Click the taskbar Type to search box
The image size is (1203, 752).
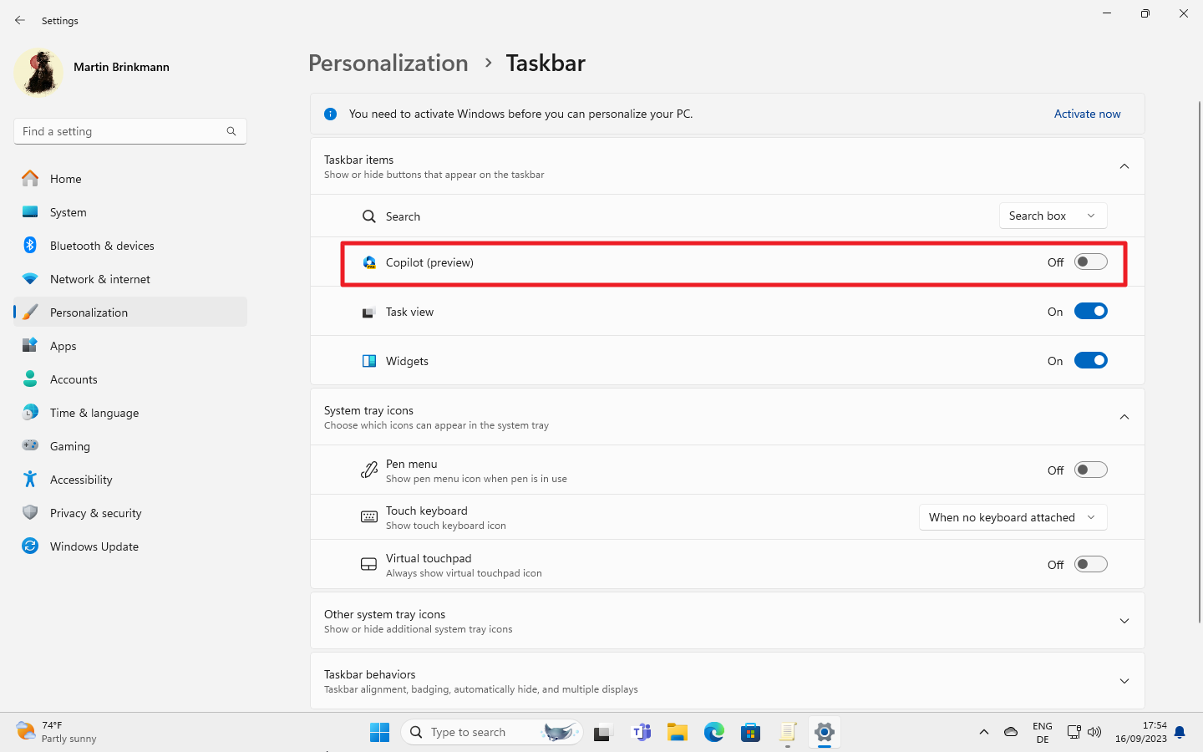(x=492, y=733)
